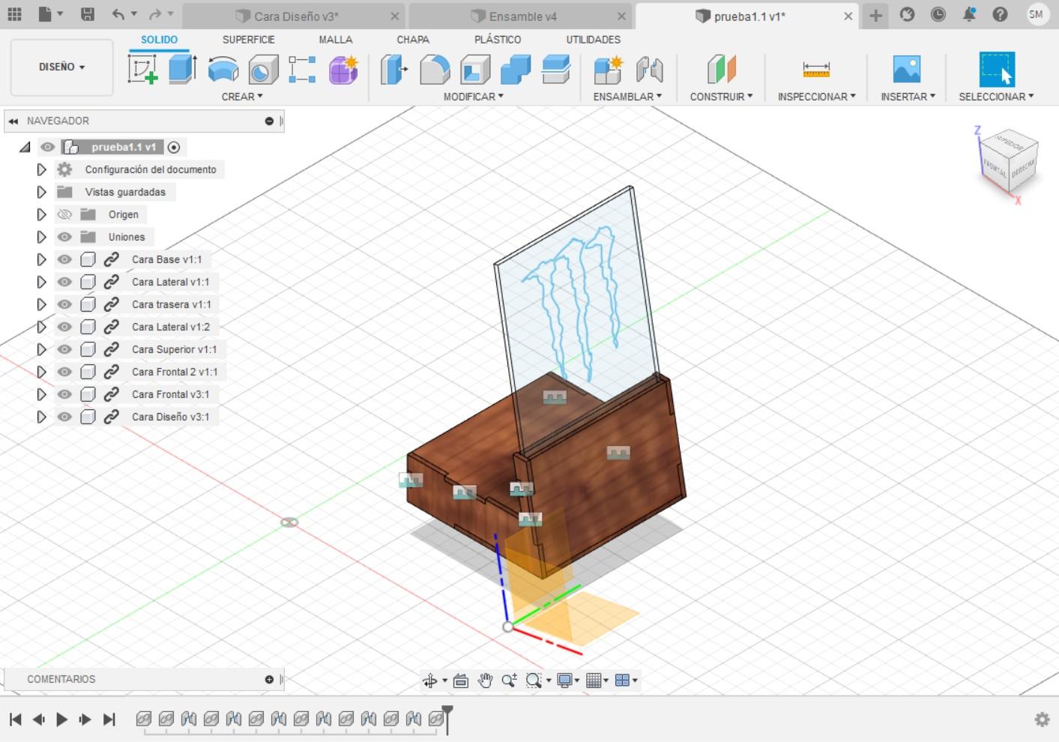This screenshot has width=1059, height=742.
Task: Select the Joint tool
Action: coord(649,70)
